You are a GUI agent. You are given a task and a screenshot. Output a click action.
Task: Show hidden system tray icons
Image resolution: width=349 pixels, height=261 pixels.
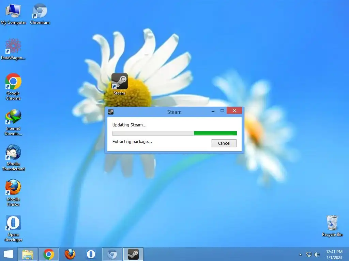click(301, 255)
